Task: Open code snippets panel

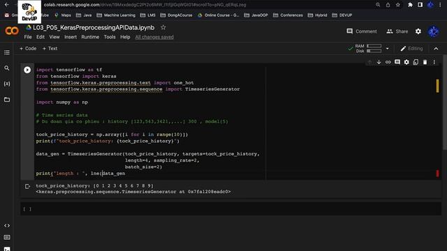Action: (7, 225)
